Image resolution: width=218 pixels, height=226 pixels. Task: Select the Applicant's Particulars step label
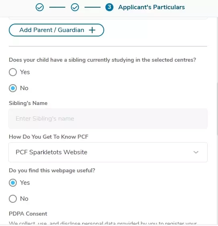151,7
